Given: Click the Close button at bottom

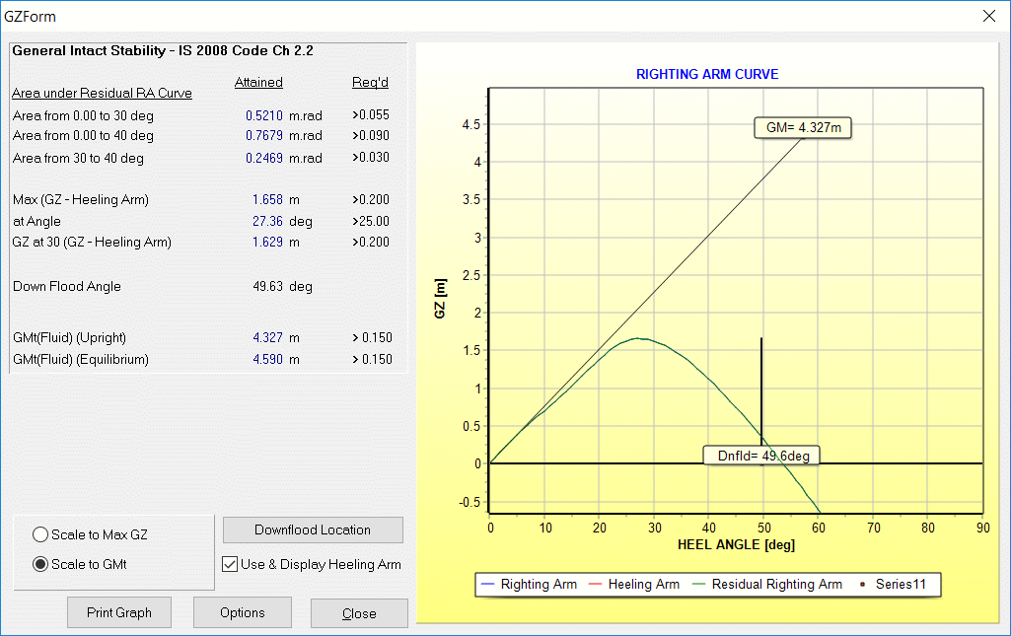Looking at the screenshot, I should coord(359,613).
